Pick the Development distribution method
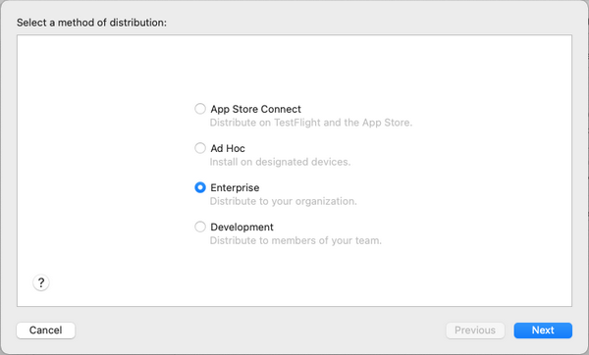Screen dimensions: 589x355 tap(200, 227)
